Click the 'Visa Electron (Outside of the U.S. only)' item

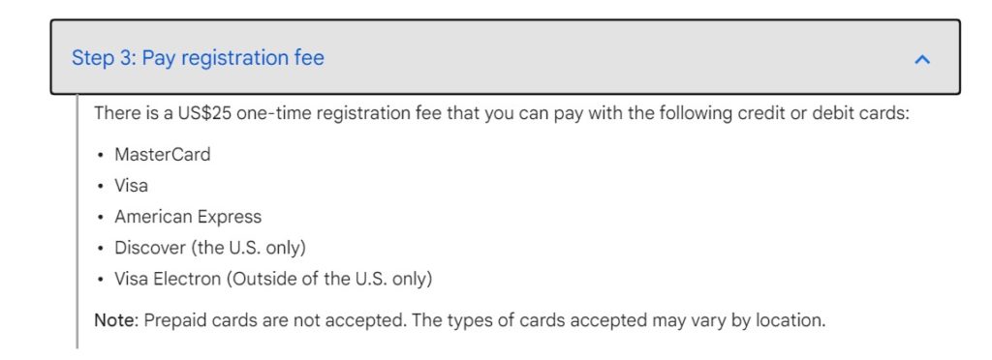point(273,279)
